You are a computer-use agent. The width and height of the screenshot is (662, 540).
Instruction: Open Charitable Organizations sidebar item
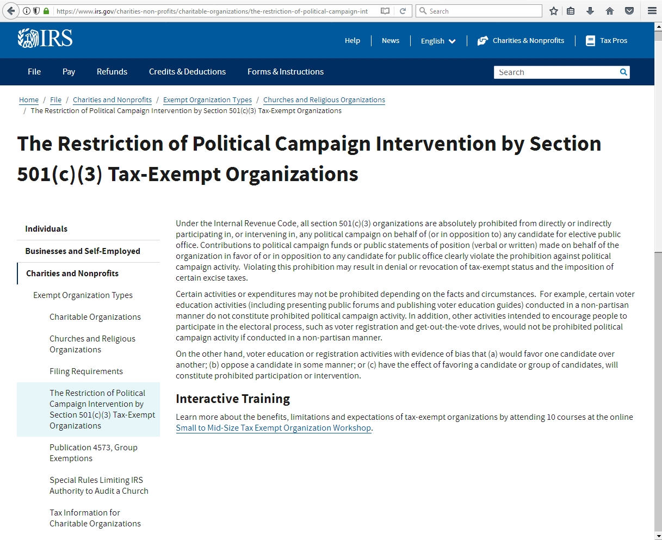(95, 317)
